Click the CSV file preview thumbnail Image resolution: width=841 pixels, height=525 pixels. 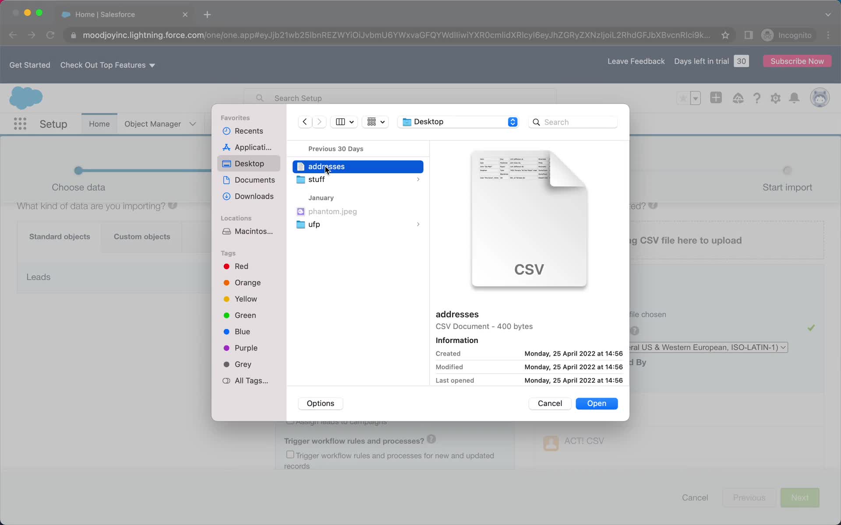pos(529,219)
